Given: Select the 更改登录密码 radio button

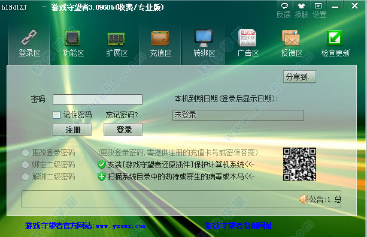Looking at the screenshot, I should pyautogui.click(x=25, y=153).
